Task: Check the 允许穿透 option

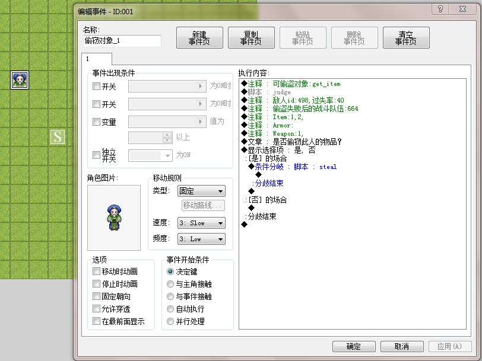Action: [x=97, y=309]
